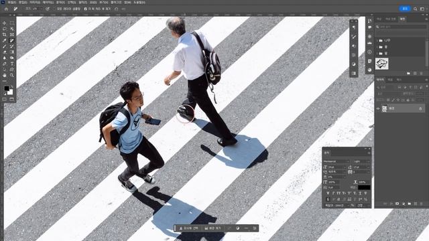Delete layer trash icon in Layers panel
Viewport: 429px width, 241px height.
coord(422,204)
